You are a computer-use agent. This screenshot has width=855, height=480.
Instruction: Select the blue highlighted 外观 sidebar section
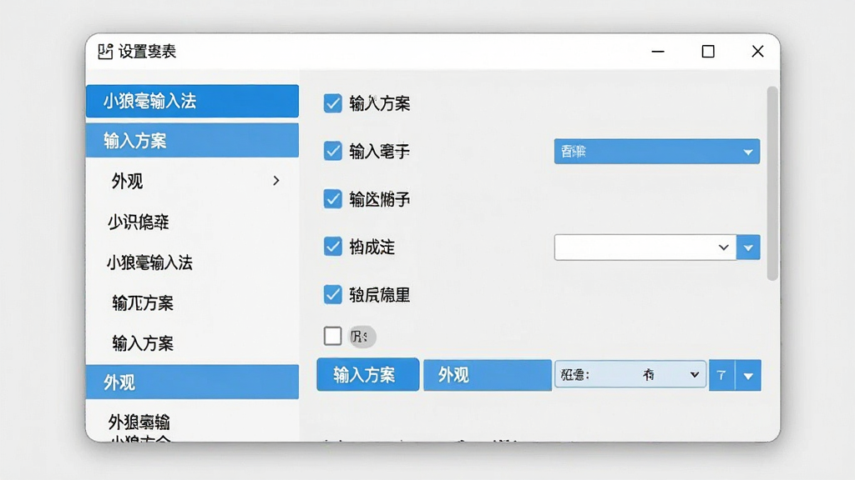pos(192,382)
